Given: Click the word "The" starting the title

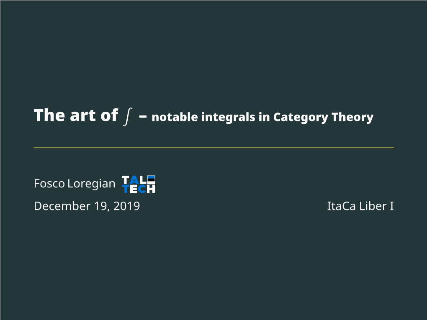Looking at the screenshot, I should [x=49, y=116].
